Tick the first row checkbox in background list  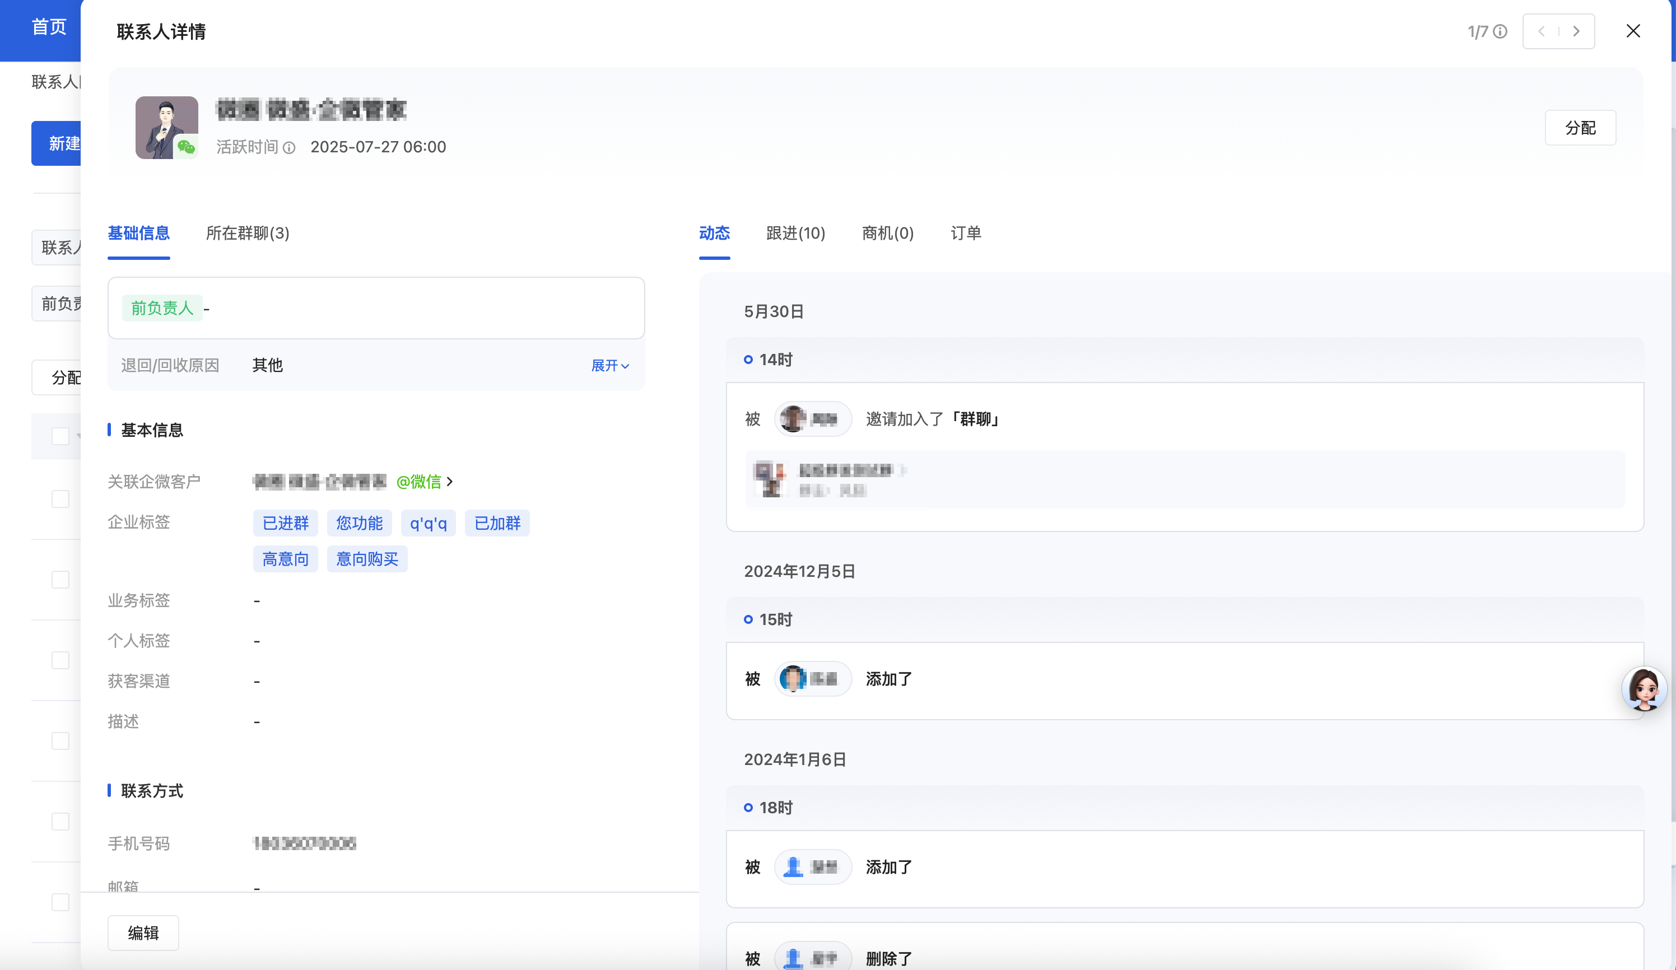60,498
